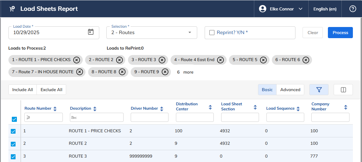The image size is (362, 162).
Task: Remove the ROUTE 1 - PRICE CHECKS chip
Action: tap(77, 60)
